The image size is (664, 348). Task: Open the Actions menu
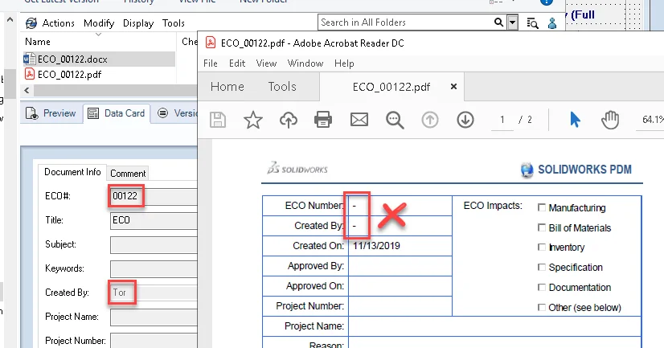[58, 23]
